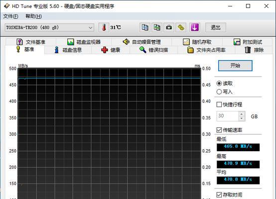276x199 pixels.
Task: Click the 文件夹占用率 folder icon
Action: pos(190,50)
